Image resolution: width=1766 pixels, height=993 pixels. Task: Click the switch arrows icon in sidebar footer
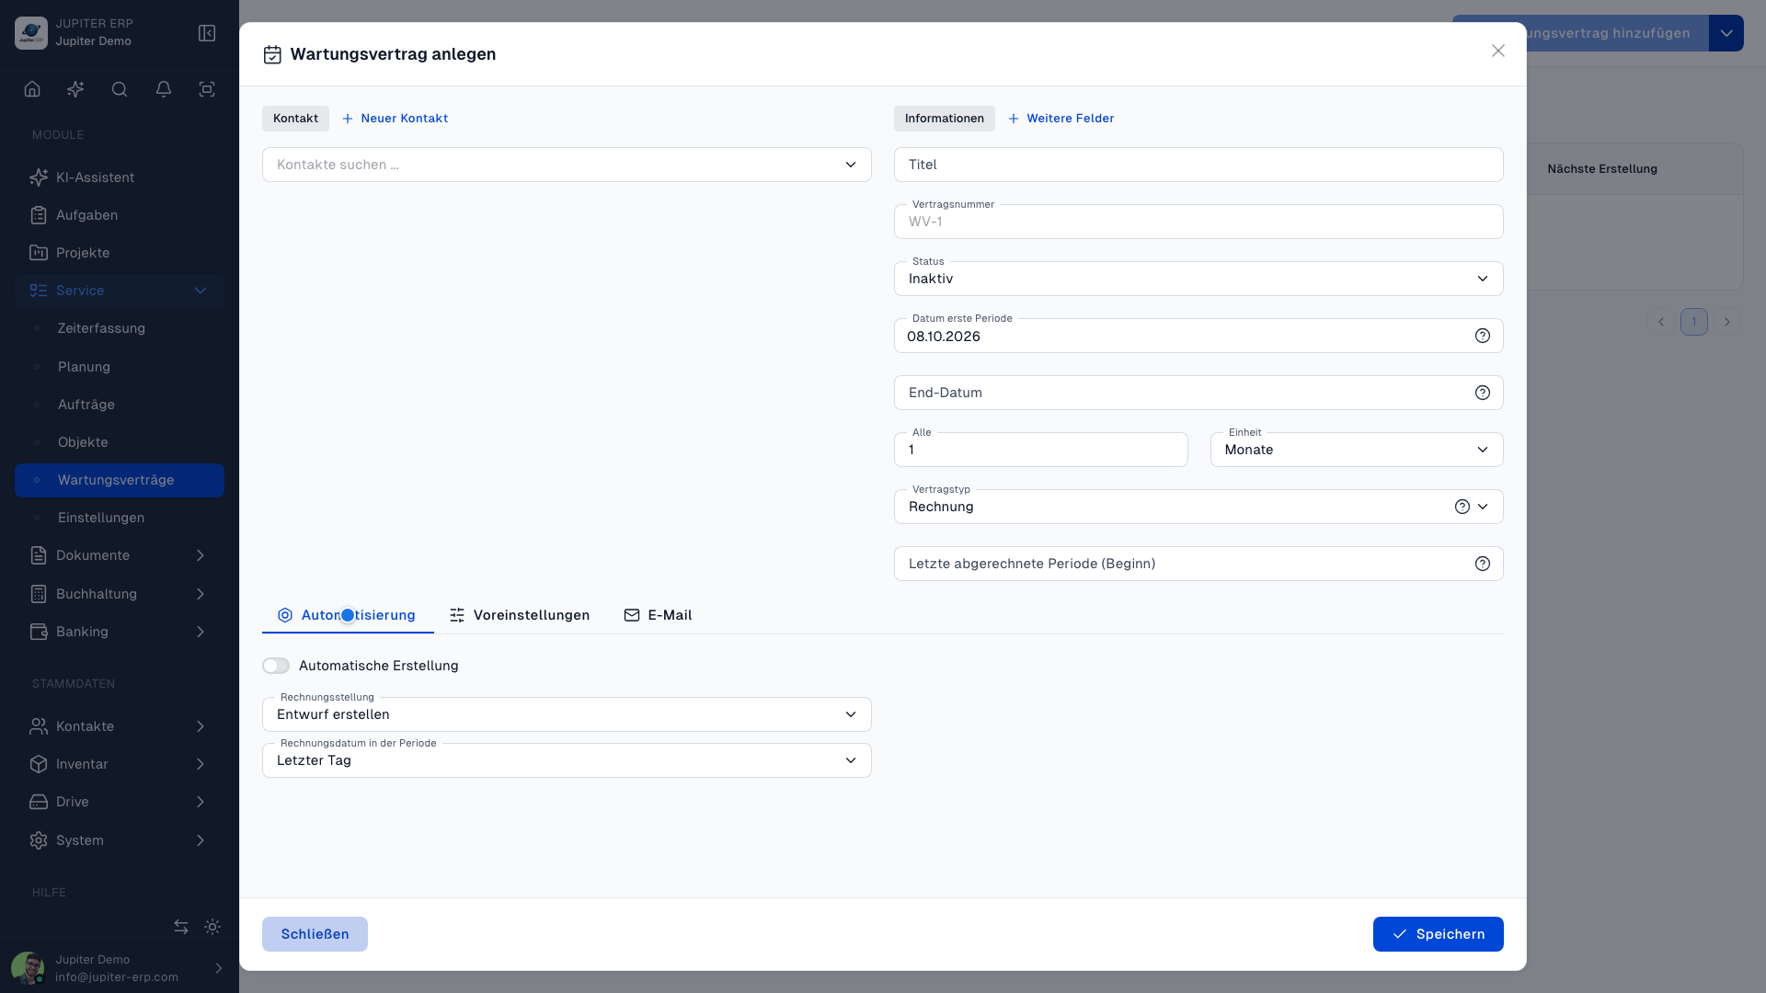[181, 927]
